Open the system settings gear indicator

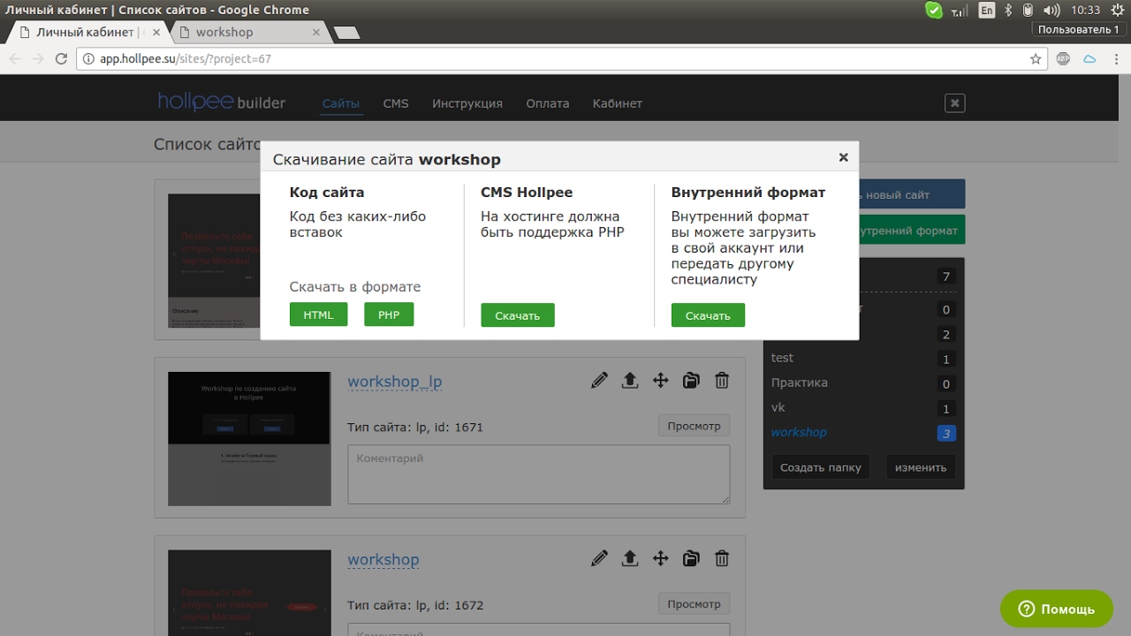click(x=1118, y=11)
